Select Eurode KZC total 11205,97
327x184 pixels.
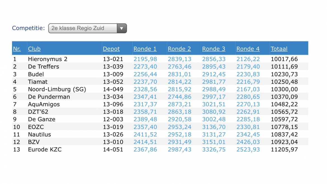[x=284, y=150]
